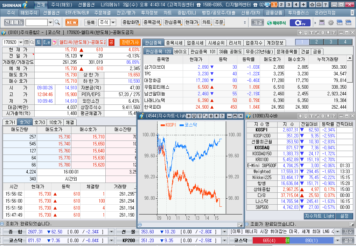Click the red 665(4) segment of the 코스닥 bar
The image size is (356, 246).
(x=269, y=240)
